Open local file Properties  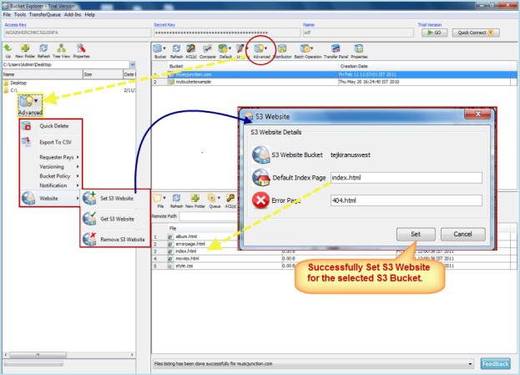(81, 51)
